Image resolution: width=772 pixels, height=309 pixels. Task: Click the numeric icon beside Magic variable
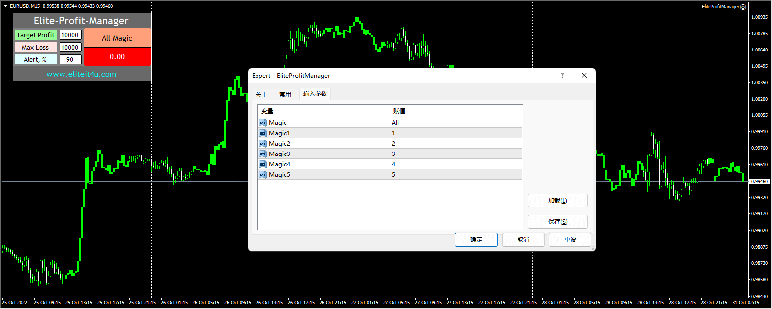tap(262, 122)
